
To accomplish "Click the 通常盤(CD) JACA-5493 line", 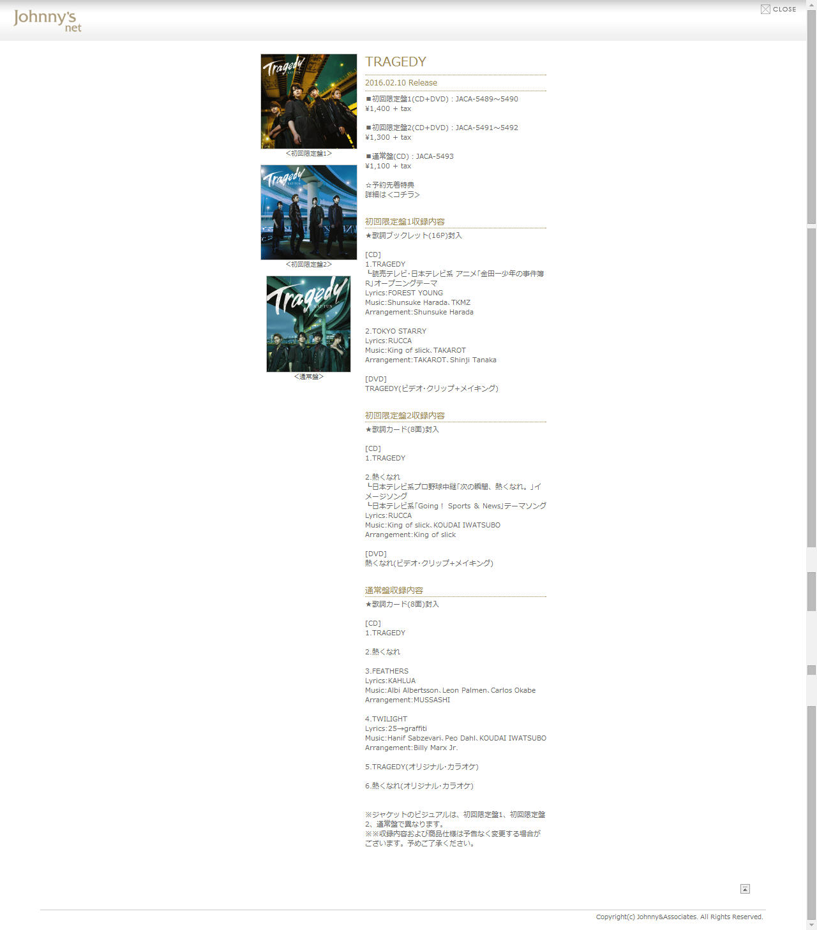I will (x=409, y=156).
